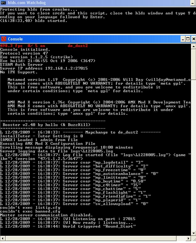Click the mp_friendlyfire cvar line
The width and height of the screenshot is (196, 243).
coord(75,196)
